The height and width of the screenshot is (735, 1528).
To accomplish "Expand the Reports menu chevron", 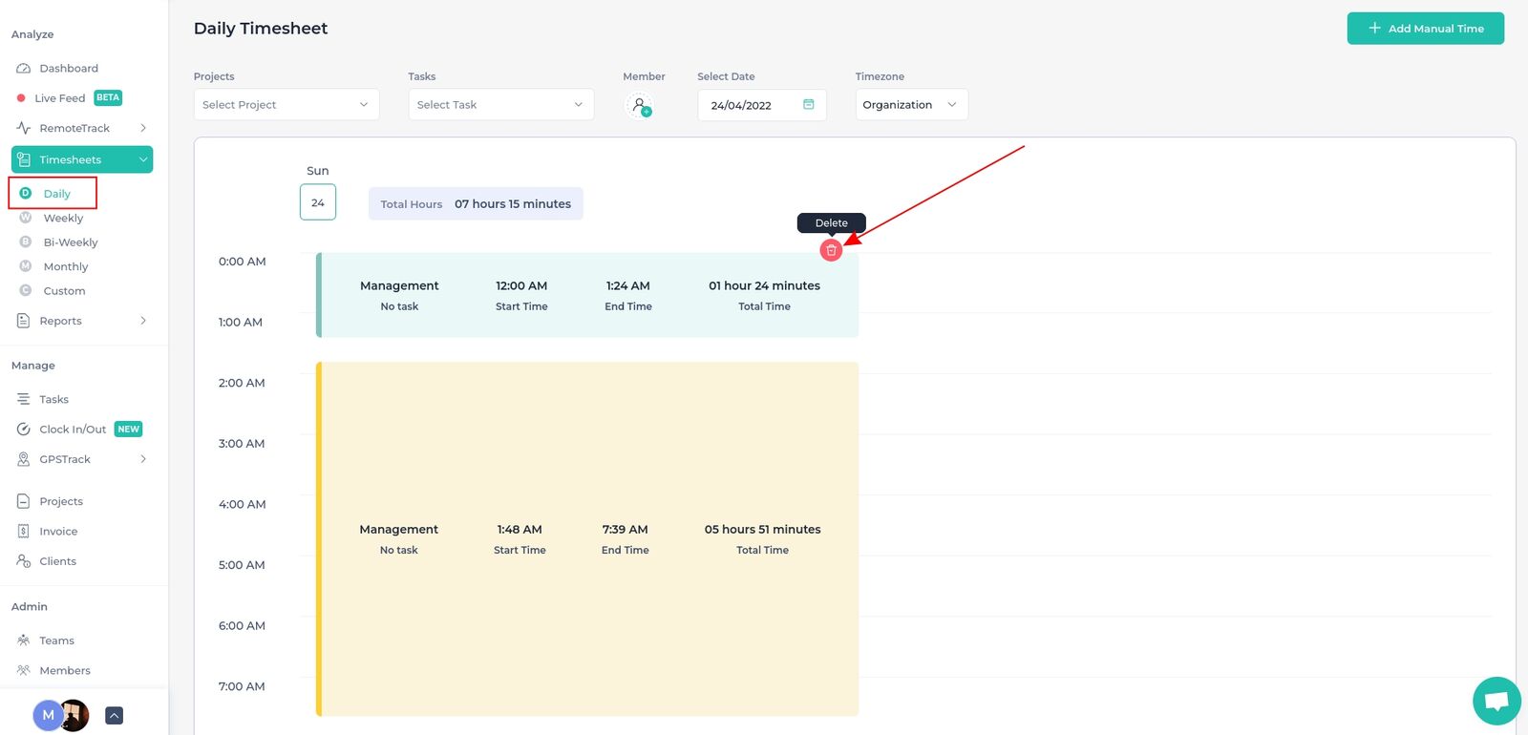I will tap(143, 321).
